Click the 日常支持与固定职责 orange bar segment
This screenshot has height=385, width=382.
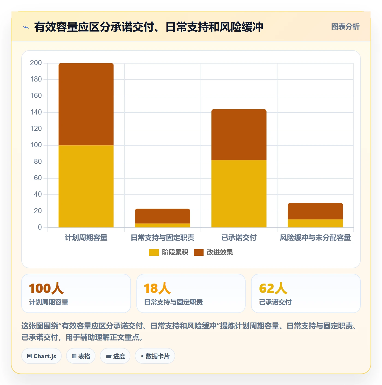(x=162, y=216)
